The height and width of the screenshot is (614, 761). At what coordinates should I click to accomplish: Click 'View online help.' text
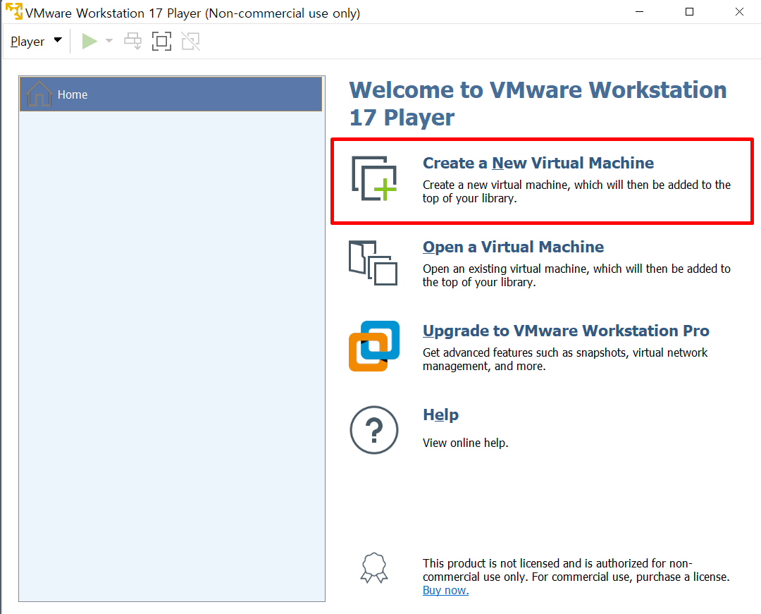click(x=466, y=443)
